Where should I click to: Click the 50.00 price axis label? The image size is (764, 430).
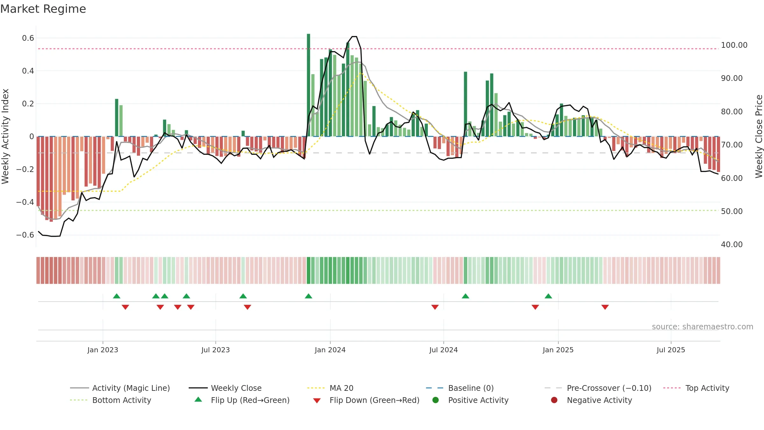[732, 211]
